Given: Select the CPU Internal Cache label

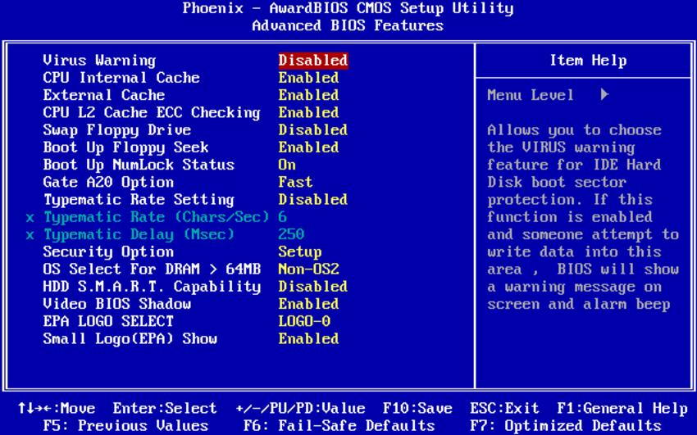Looking at the screenshot, I should 121,78.
